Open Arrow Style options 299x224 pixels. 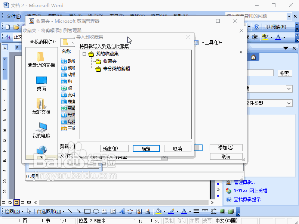(213, 211)
